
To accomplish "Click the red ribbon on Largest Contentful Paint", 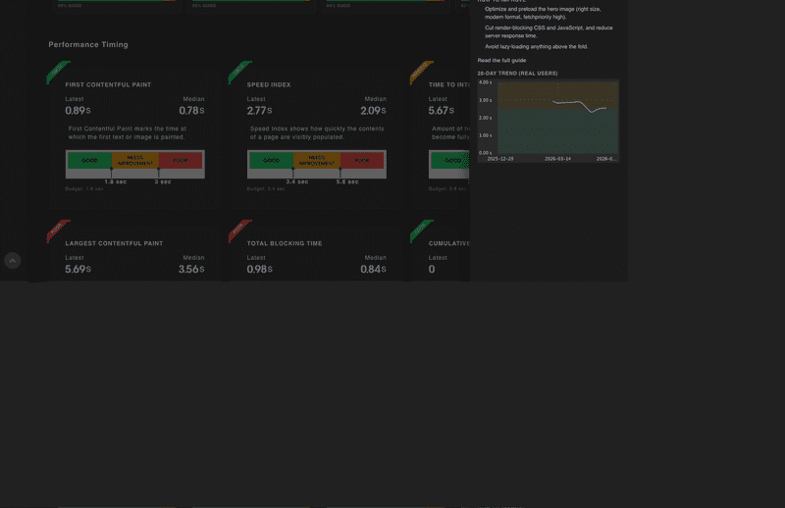I will pos(58,230).
